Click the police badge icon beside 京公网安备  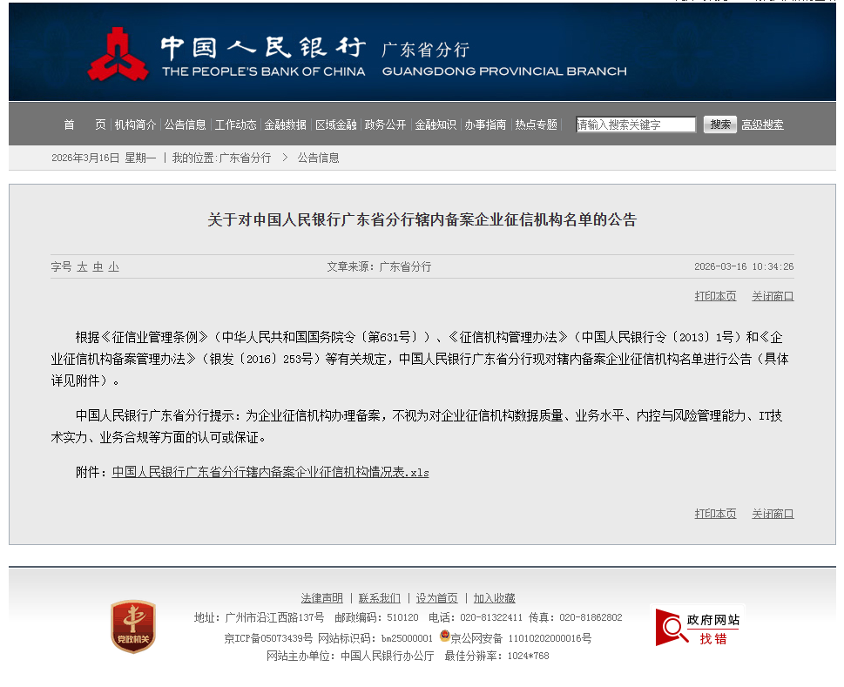point(444,636)
